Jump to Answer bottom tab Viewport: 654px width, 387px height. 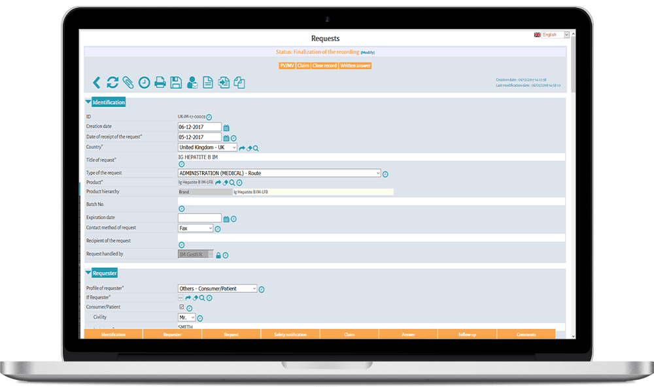[408, 334]
